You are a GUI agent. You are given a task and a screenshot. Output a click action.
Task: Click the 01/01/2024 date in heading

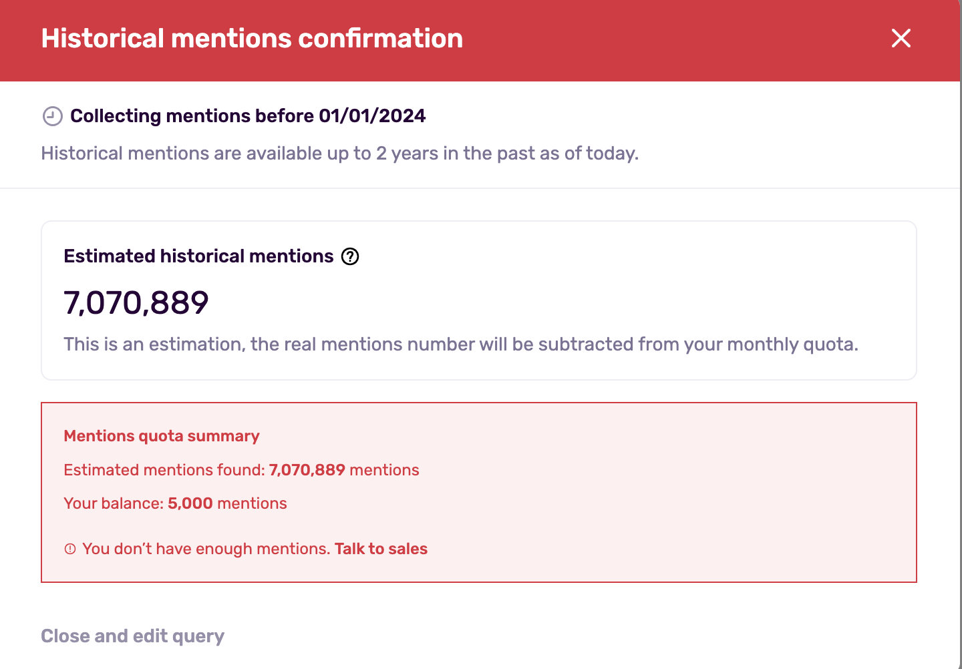[372, 116]
